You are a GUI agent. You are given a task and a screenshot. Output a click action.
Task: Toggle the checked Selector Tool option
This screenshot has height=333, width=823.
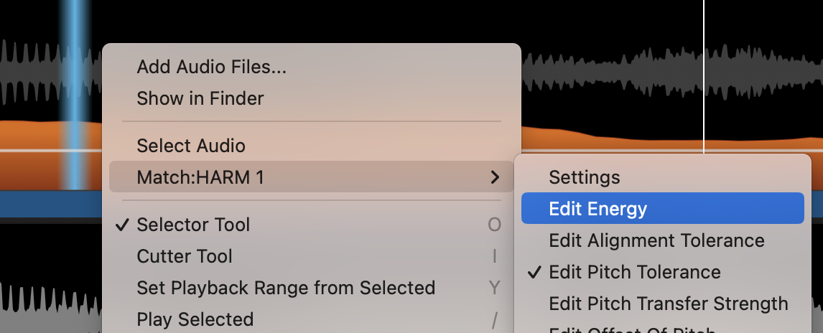[193, 225]
